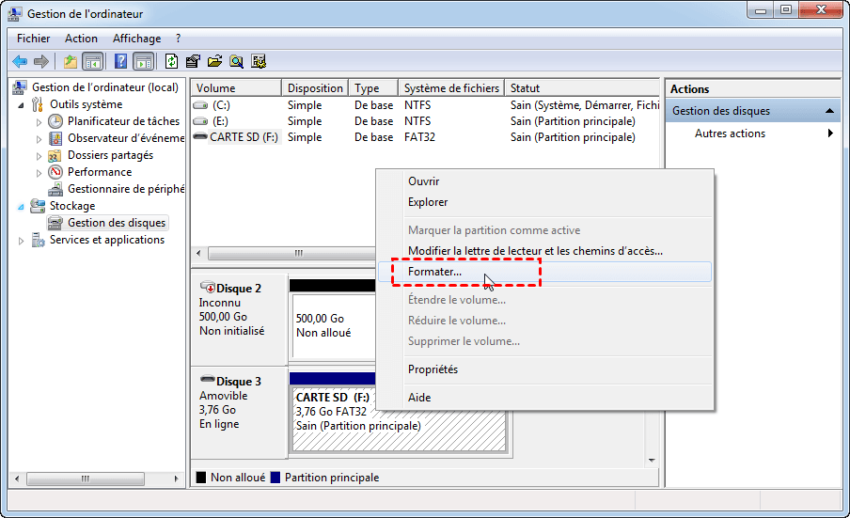850x518 pixels.
Task: Click the magnifier search toolbar icon
Action: point(236,62)
